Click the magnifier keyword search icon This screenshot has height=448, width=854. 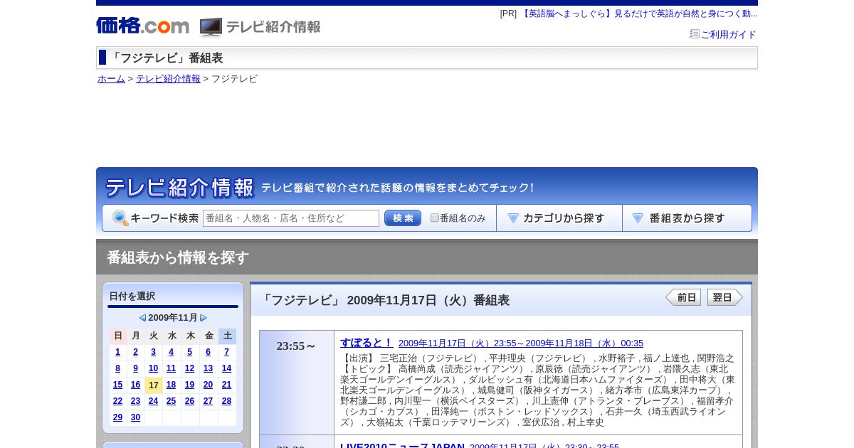[120, 218]
